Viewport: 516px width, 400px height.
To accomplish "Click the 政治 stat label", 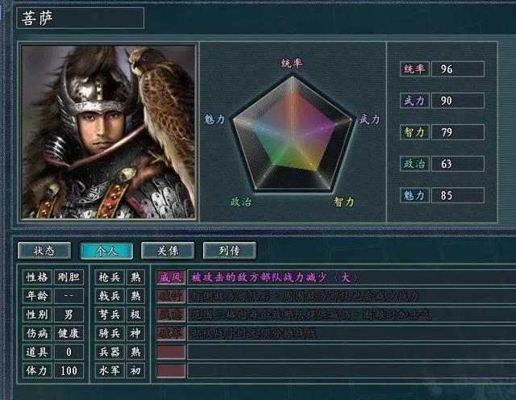I will (414, 164).
